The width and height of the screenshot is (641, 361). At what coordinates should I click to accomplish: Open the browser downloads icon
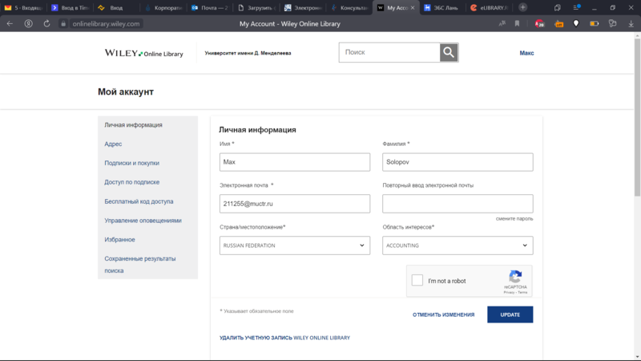(631, 24)
